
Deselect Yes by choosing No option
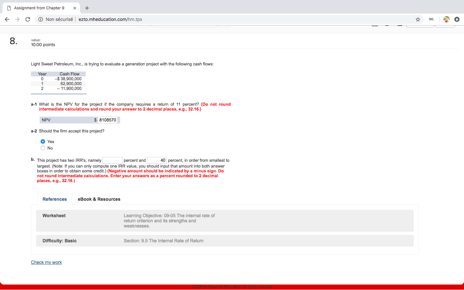point(43,148)
